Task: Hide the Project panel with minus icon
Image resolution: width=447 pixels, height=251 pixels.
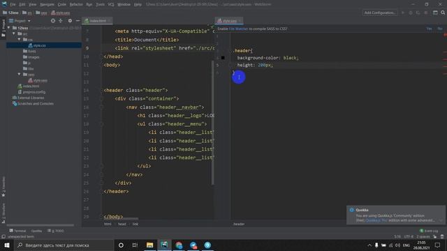Action: click(x=78, y=21)
